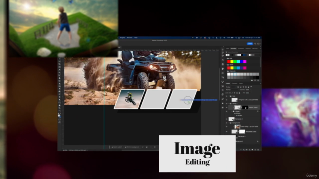Click create new swatch group folder icon
This screenshot has width=319, height=179.
coord(252,80)
